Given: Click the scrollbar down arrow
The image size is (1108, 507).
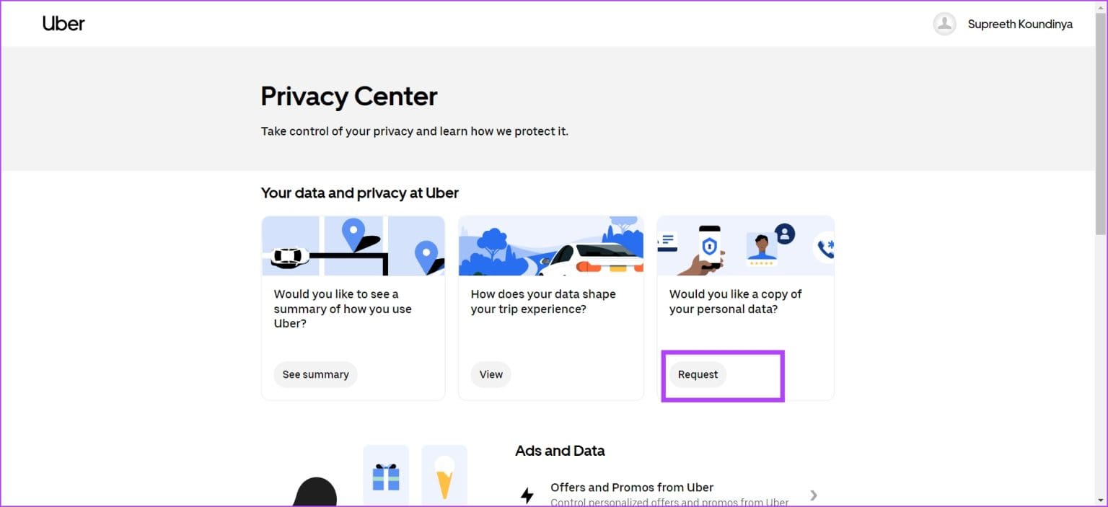Looking at the screenshot, I should pos(1100,501).
